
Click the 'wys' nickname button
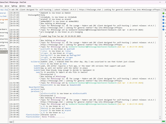click(11, 121)
